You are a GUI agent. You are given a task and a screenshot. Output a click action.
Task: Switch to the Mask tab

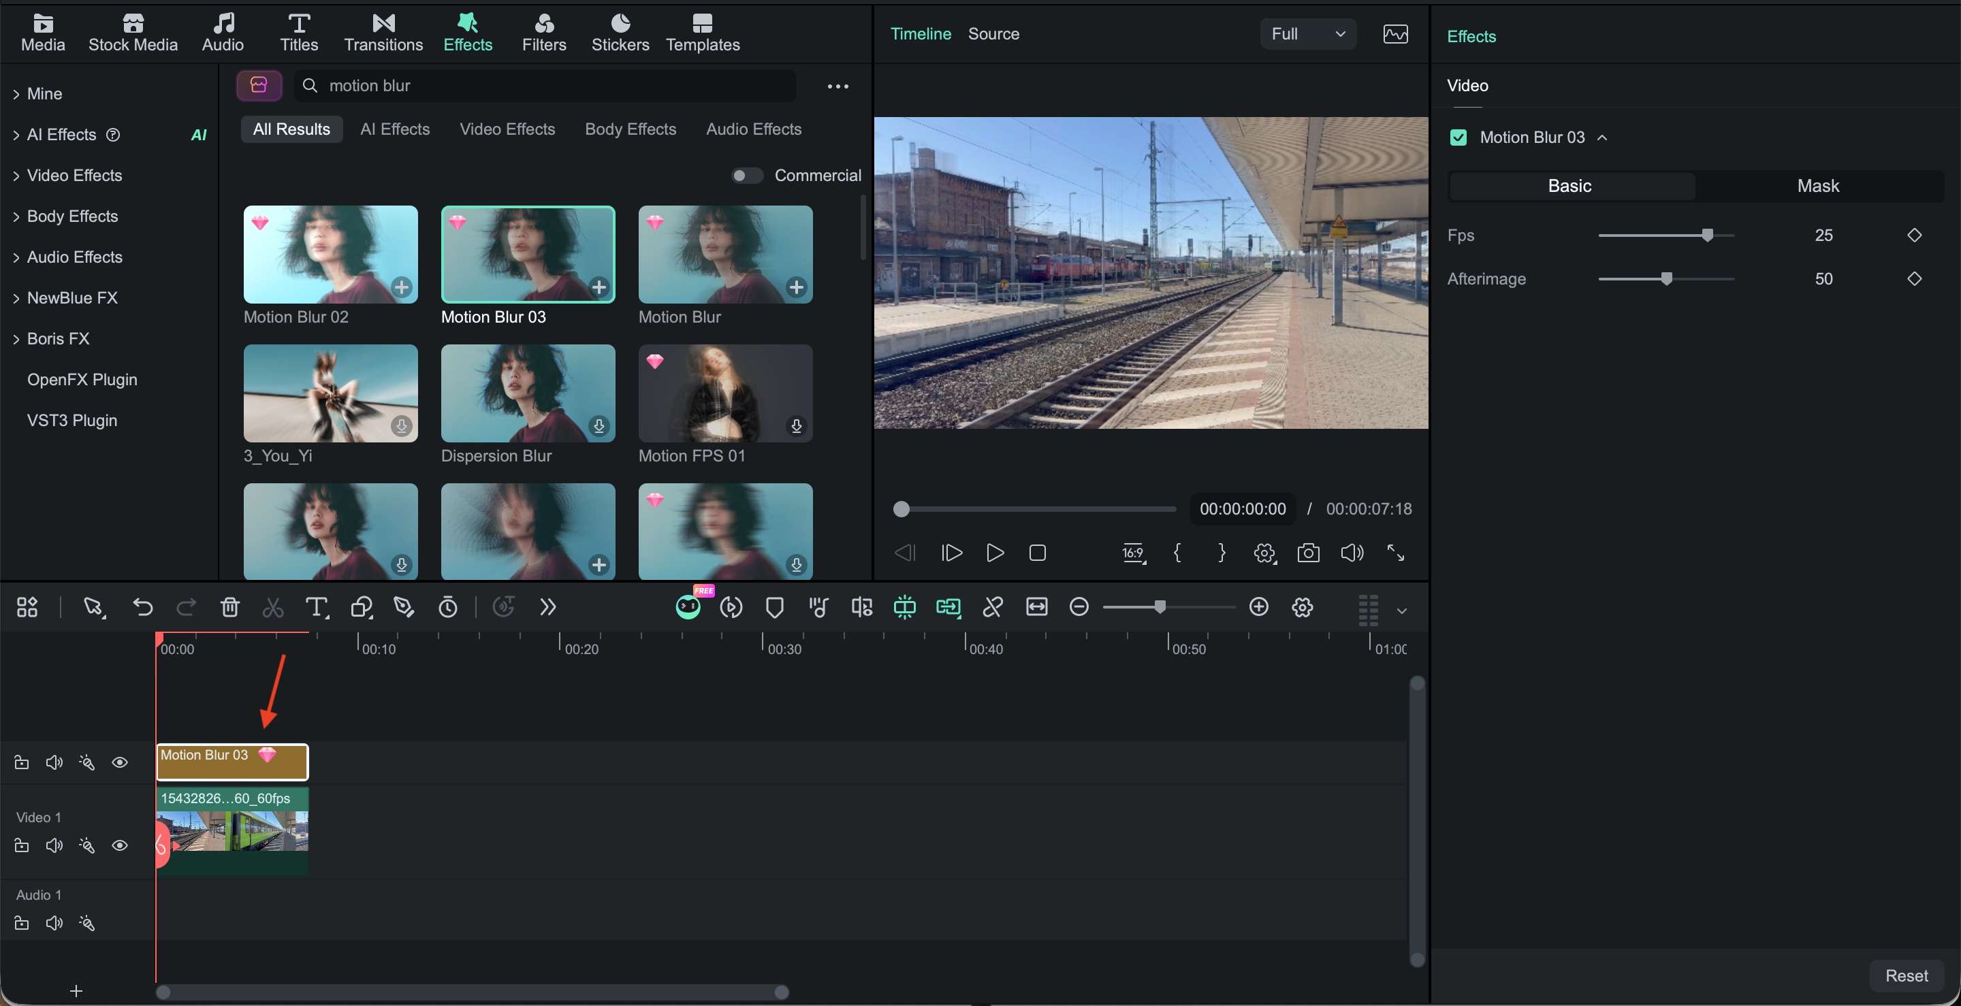click(x=1818, y=186)
